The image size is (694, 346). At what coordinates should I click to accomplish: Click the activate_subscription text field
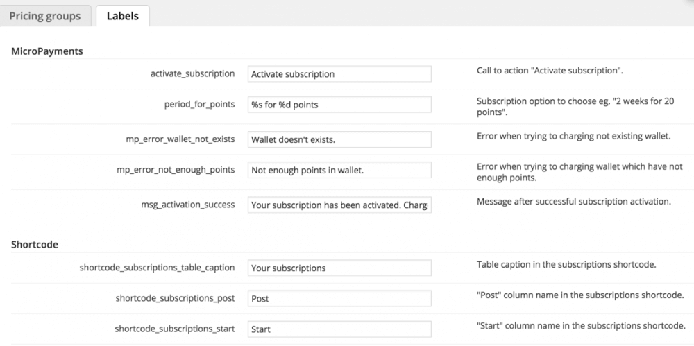[339, 74]
